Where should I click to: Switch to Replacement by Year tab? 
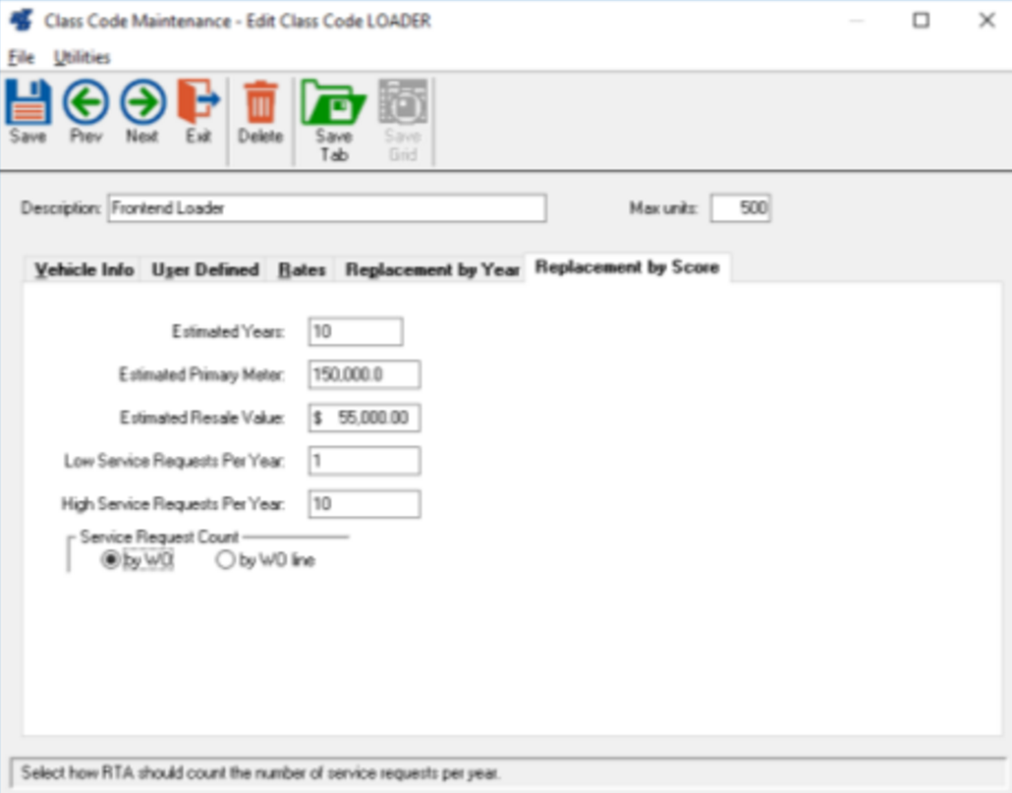click(431, 269)
